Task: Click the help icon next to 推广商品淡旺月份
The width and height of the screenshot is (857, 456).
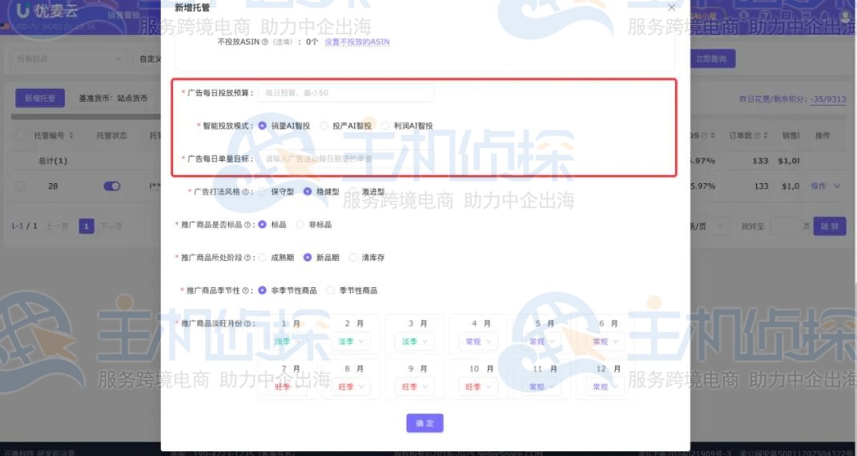Action: coord(247,323)
